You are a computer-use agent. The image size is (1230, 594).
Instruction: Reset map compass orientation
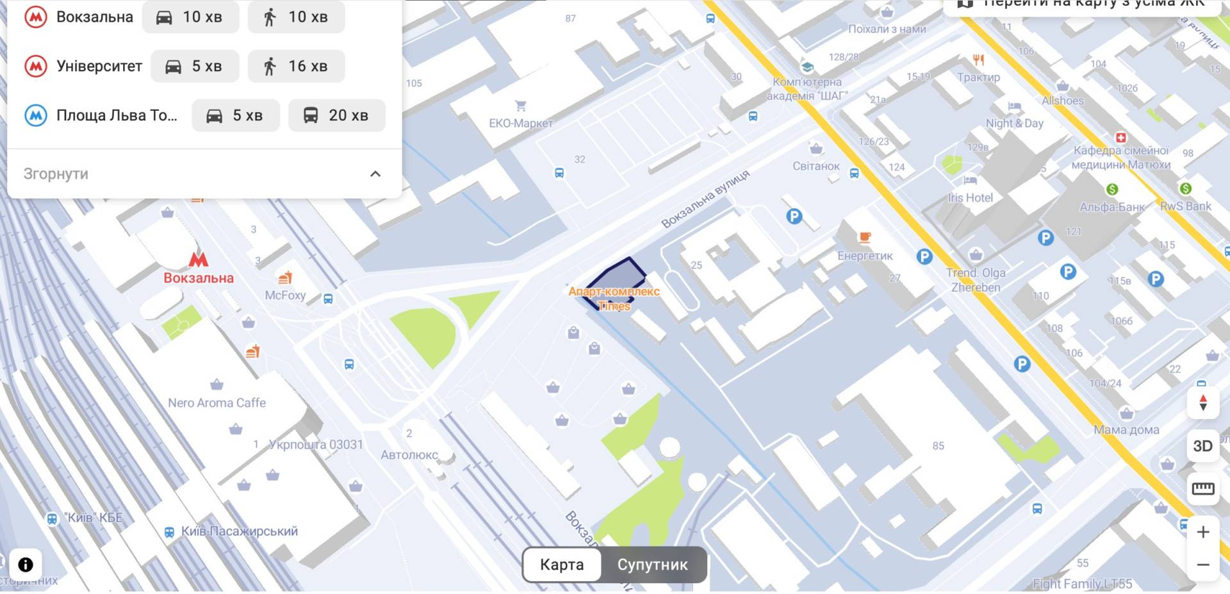(x=1202, y=402)
